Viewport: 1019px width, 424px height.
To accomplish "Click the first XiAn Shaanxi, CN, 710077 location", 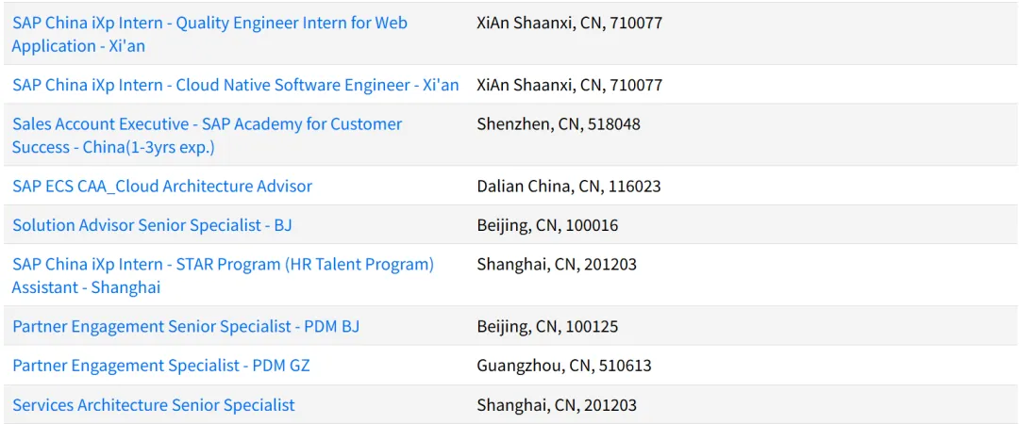I will pos(569,24).
